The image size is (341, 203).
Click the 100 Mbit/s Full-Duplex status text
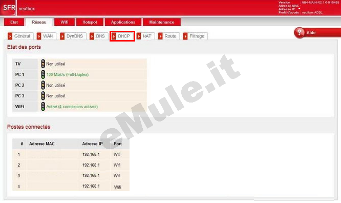[68, 75]
